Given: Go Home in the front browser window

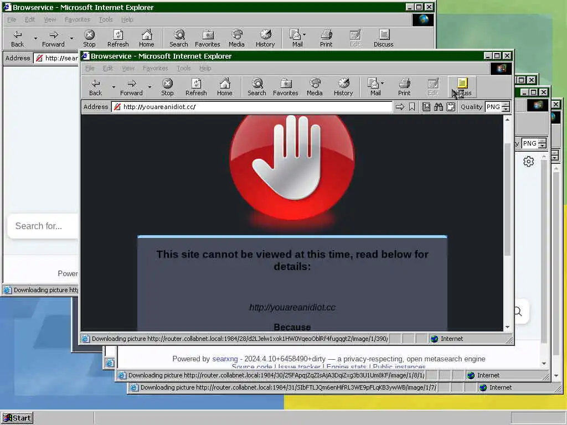Looking at the screenshot, I should (x=225, y=87).
